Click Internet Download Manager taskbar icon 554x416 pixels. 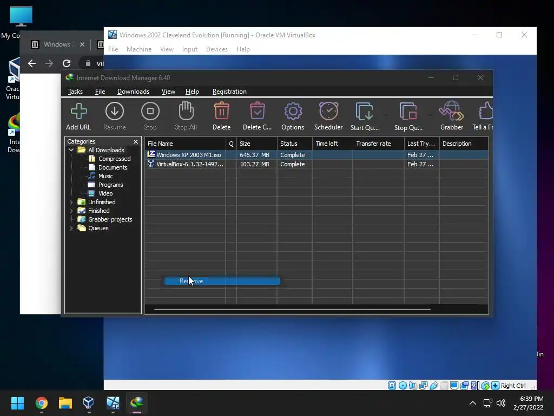click(x=137, y=403)
